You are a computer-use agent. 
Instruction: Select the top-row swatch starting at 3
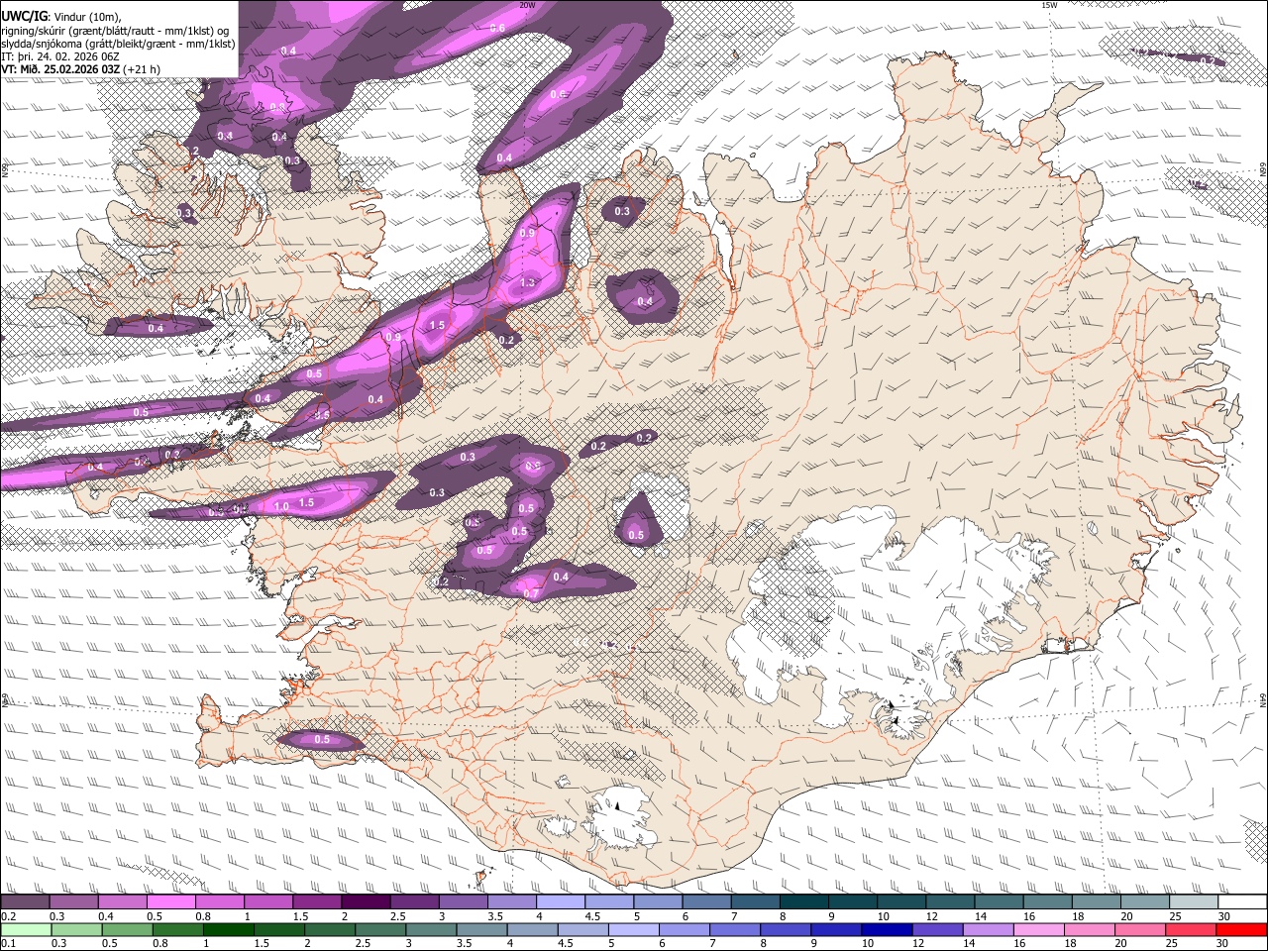pyautogui.click(x=465, y=902)
